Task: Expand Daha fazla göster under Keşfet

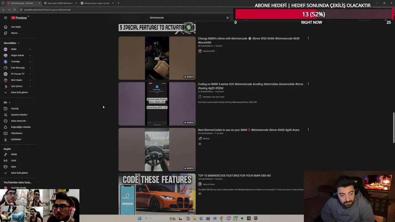Action: (x=19, y=173)
